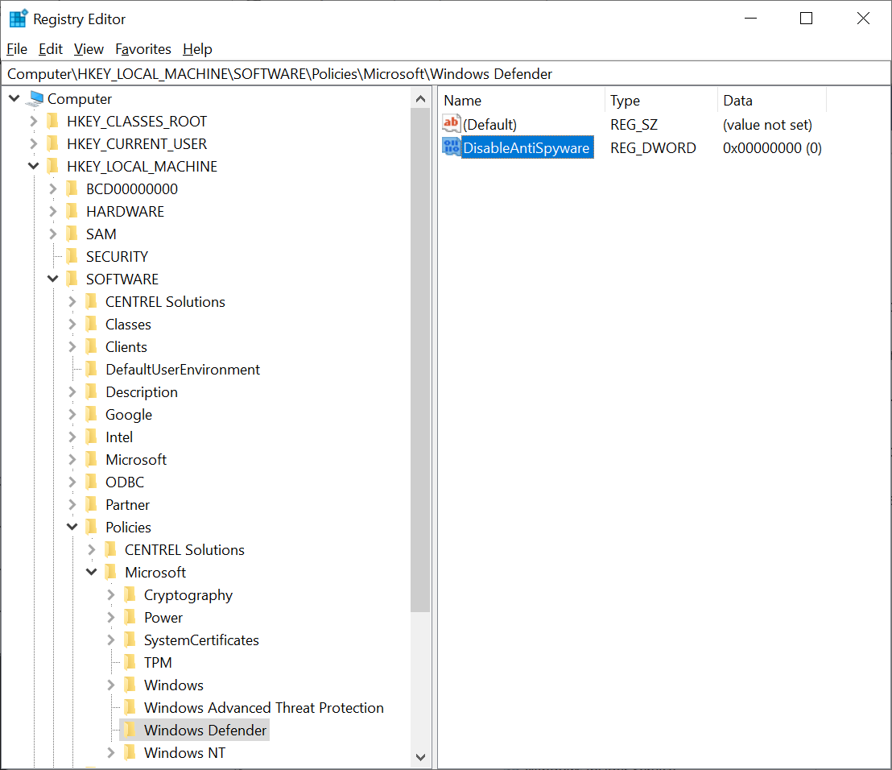Click the REG_SZ type cell
Screen dimensions: 892x770
(634, 125)
